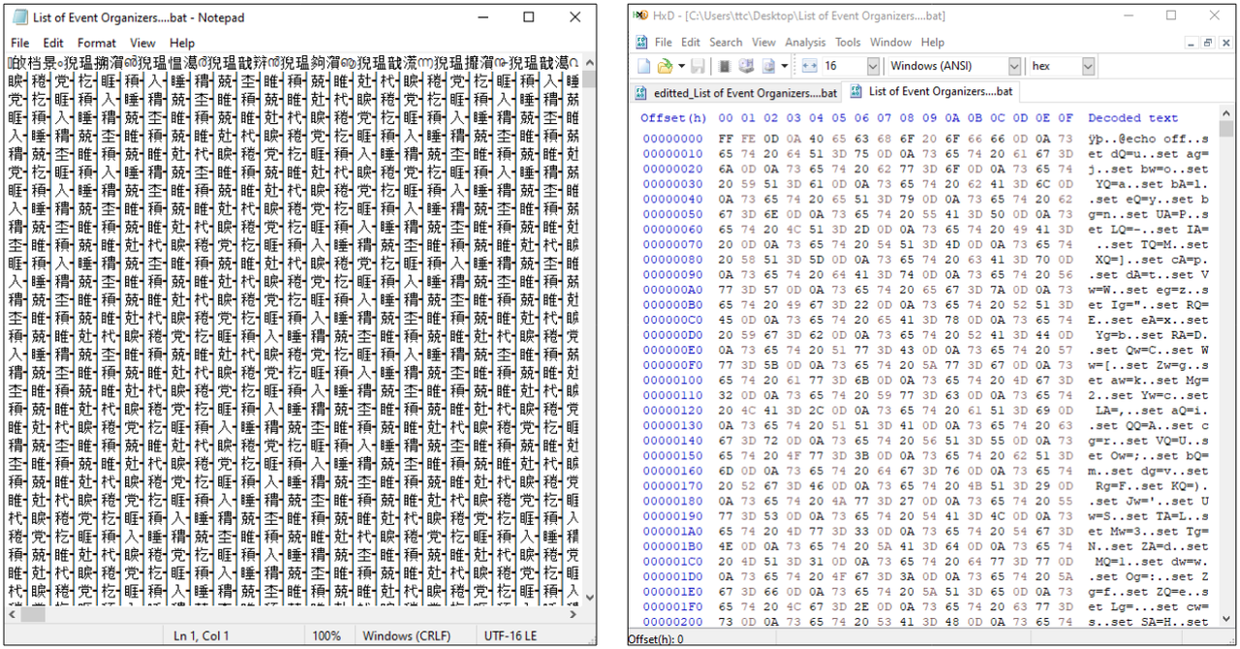This screenshot has width=1240, height=649.
Task: Open HxD Edit menu
Action: (691, 43)
